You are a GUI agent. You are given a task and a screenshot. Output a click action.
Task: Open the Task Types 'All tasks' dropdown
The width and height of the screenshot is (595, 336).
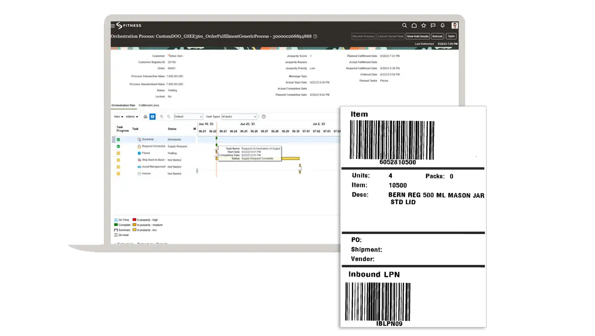(239, 117)
